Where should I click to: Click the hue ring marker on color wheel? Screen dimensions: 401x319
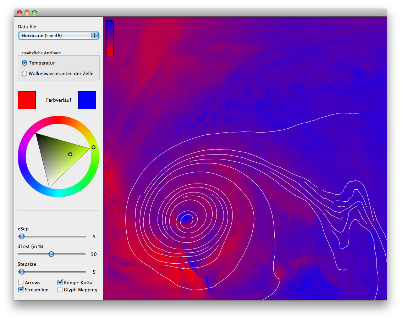point(93,147)
